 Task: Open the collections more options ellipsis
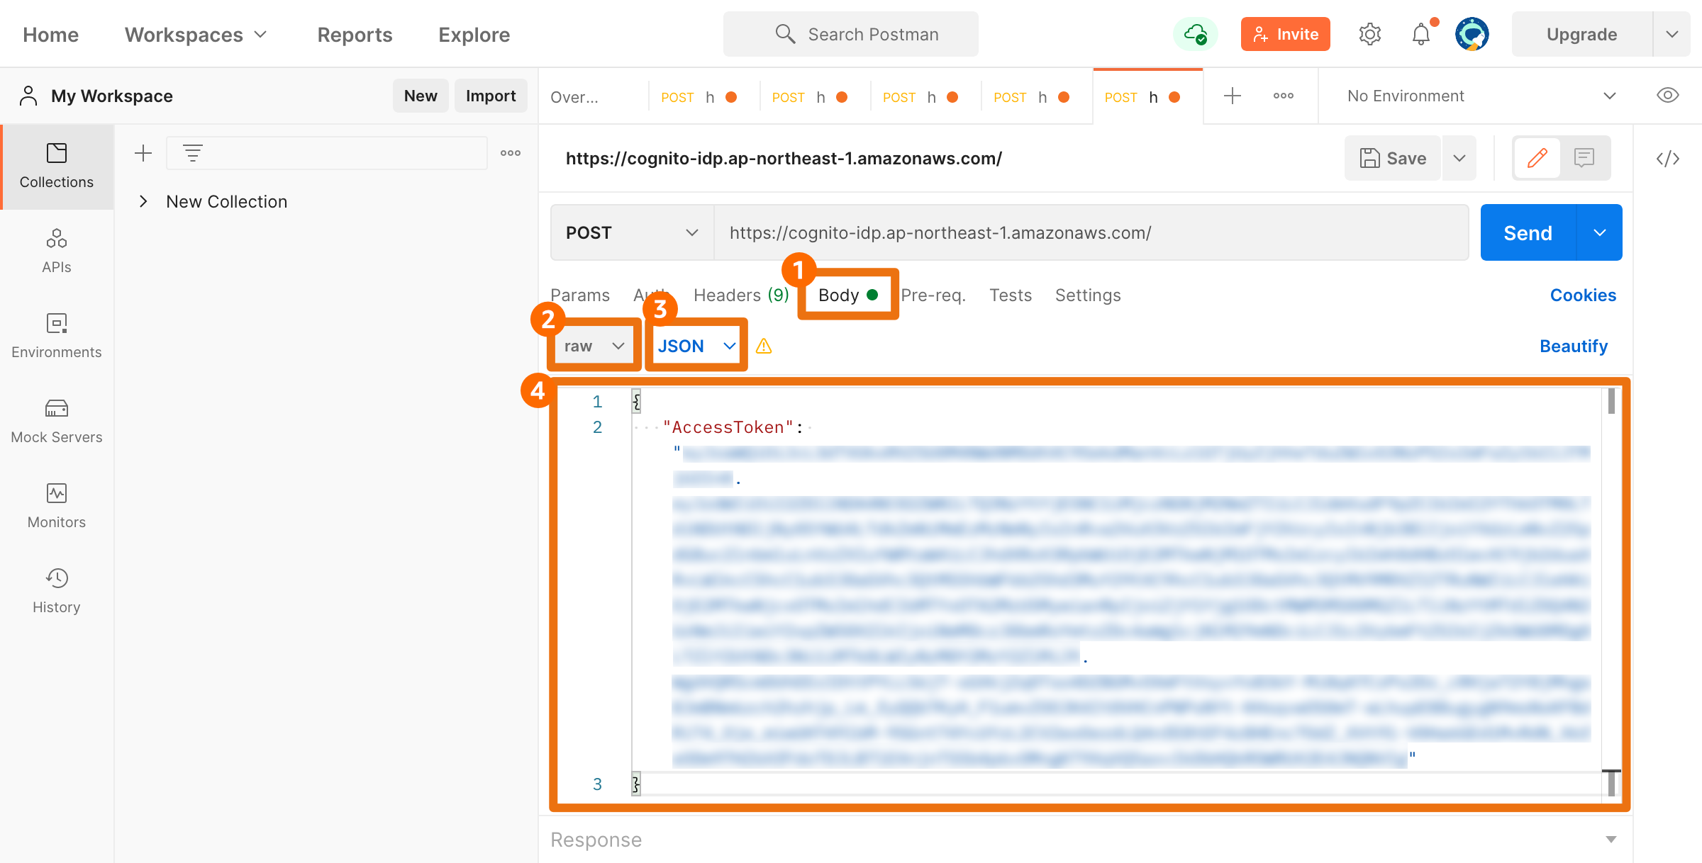coord(511,153)
